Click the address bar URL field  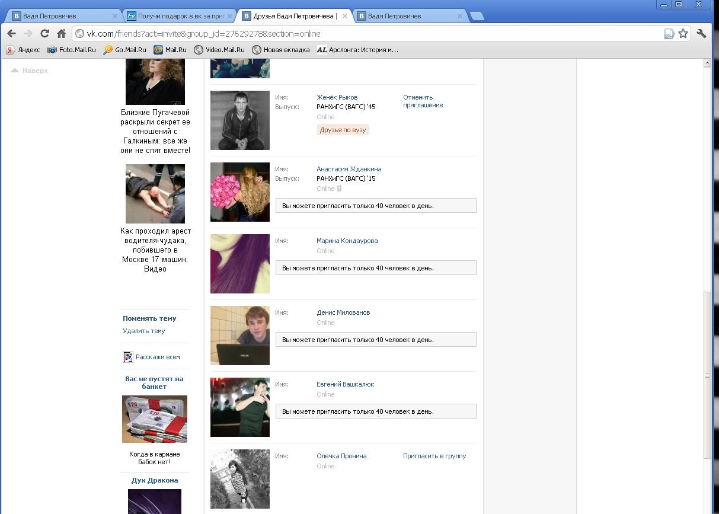(x=373, y=34)
